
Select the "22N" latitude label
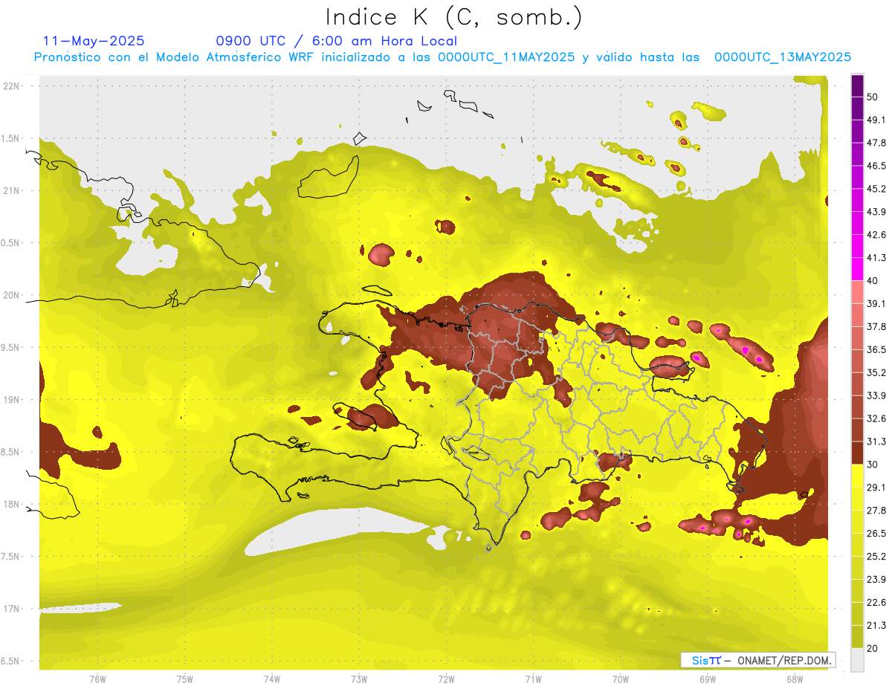tap(12, 86)
